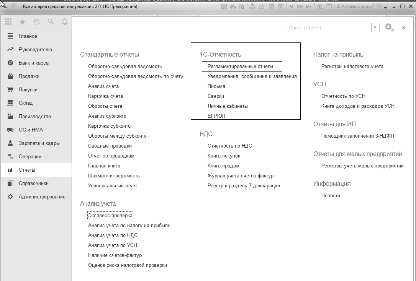Open the info icon in title bar
The height and width of the screenshot is (281, 416).
379,6
